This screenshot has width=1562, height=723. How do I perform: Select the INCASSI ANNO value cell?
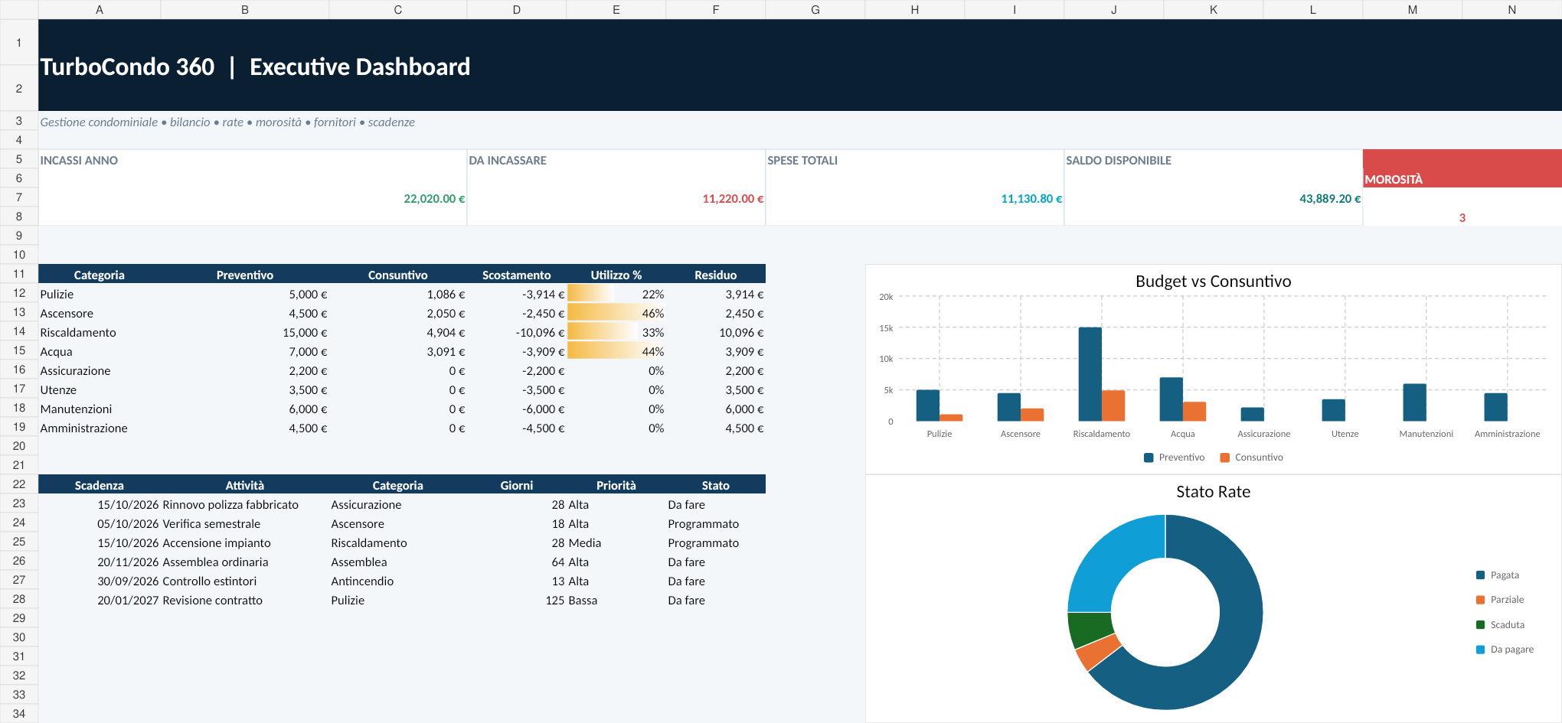point(253,198)
